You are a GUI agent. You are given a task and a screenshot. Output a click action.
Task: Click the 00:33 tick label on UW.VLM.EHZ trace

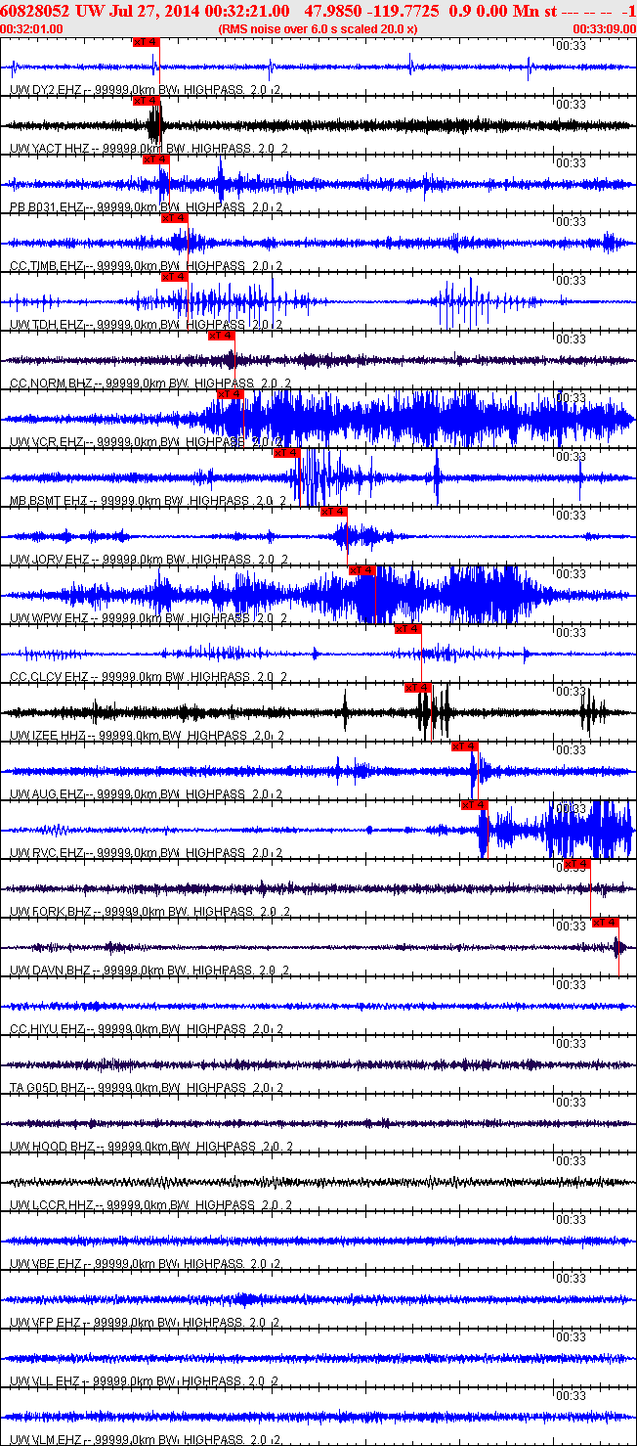point(570,1396)
